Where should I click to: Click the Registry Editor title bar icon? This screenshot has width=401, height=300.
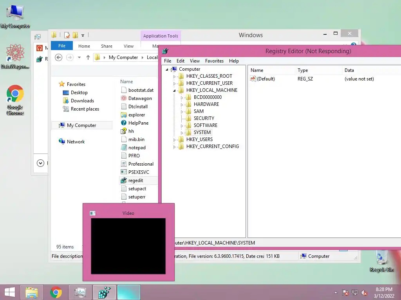[x=165, y=51]
